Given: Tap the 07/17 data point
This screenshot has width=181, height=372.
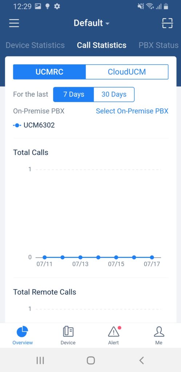Looking at the screenshot, I should click(152, 258).
